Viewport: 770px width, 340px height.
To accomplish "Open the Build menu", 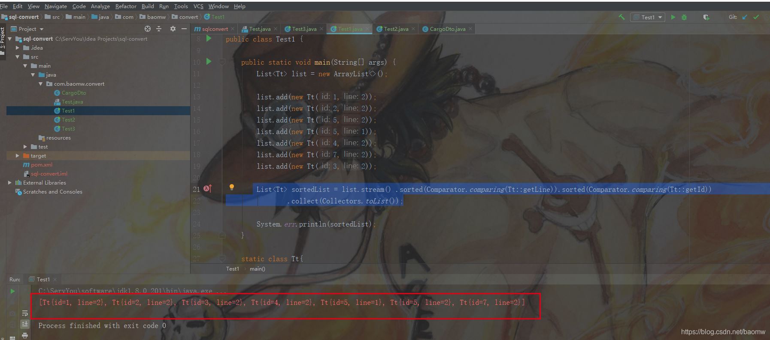I will [148, 6].
